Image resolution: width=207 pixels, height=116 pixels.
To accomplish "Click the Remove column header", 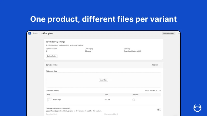I will click(135, 94).
